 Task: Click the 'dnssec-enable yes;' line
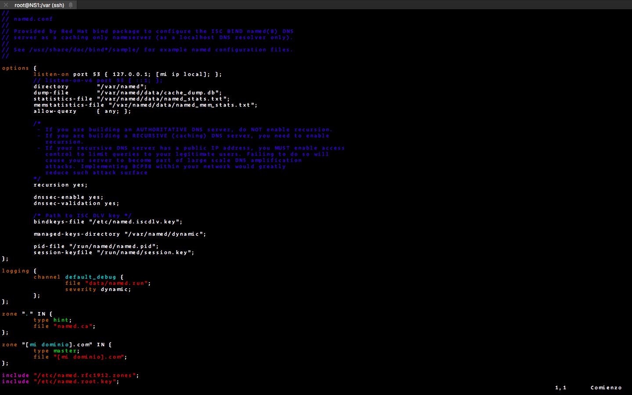click(68, 197)
